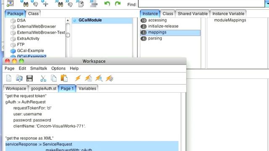This screenshot has width=269, height=151.
Task: Click the New page icon in Workspace toolbar
Action: coord(9,78)
